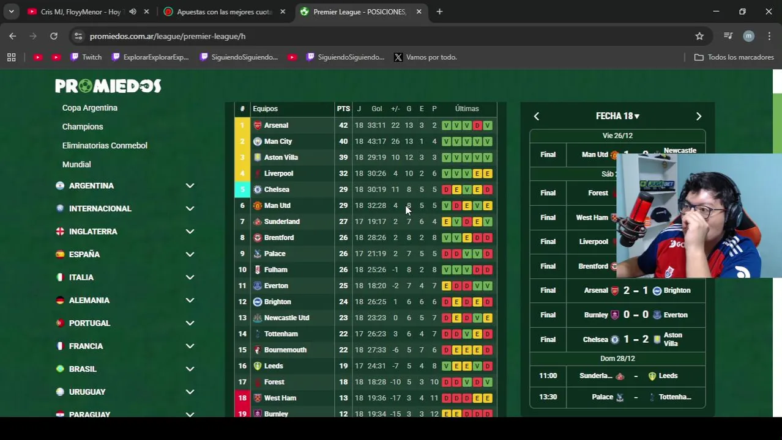
Task: Click the Newcastle Utd row in standings
Action: (365, 318)
